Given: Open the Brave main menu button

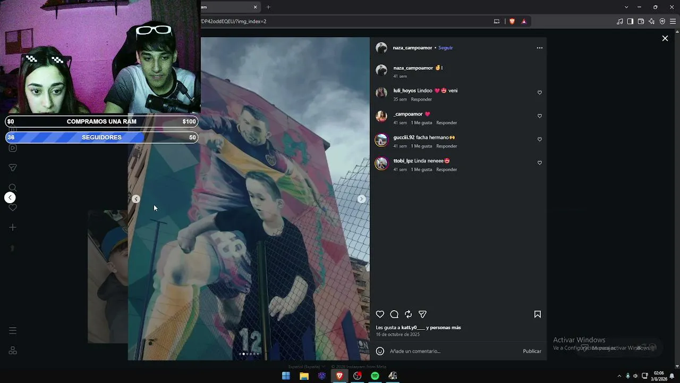Looking at the screenshot, I should 673,21.
